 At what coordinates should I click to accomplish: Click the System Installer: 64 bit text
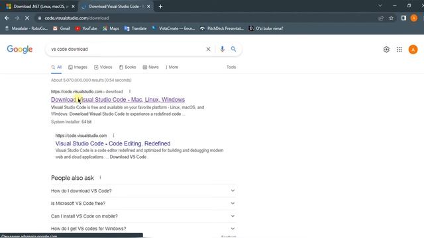click(x=71, y=122)
